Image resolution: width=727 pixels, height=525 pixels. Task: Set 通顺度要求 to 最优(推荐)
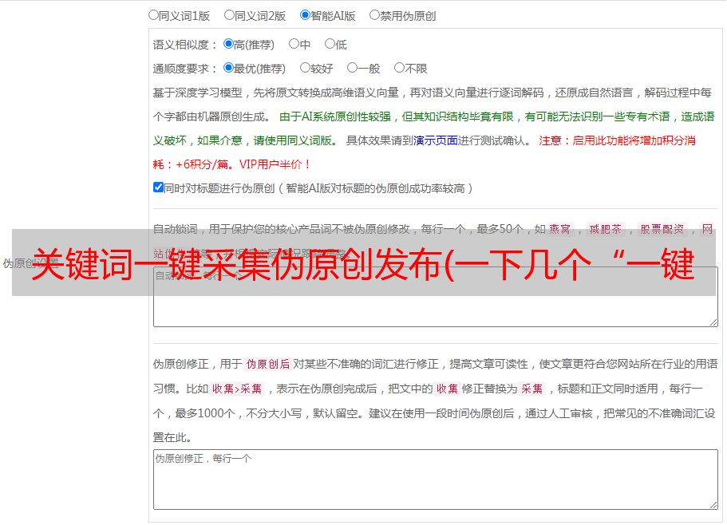click(x=228, y=68)
